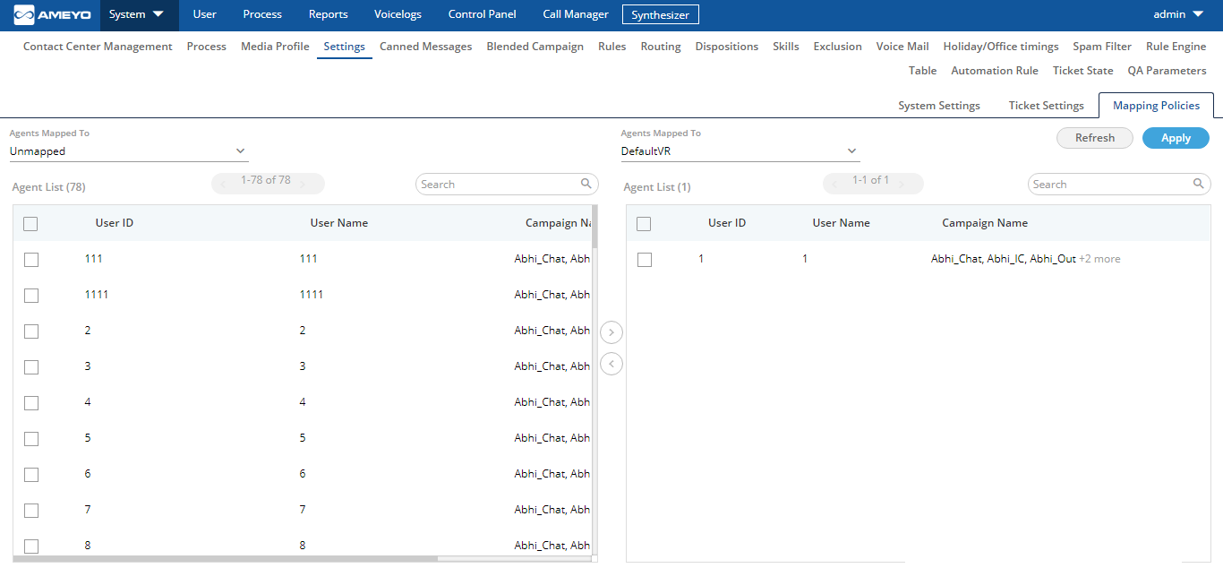Open the Reports menu
The width and height of the screenshot is (1223, 568).
329,14
